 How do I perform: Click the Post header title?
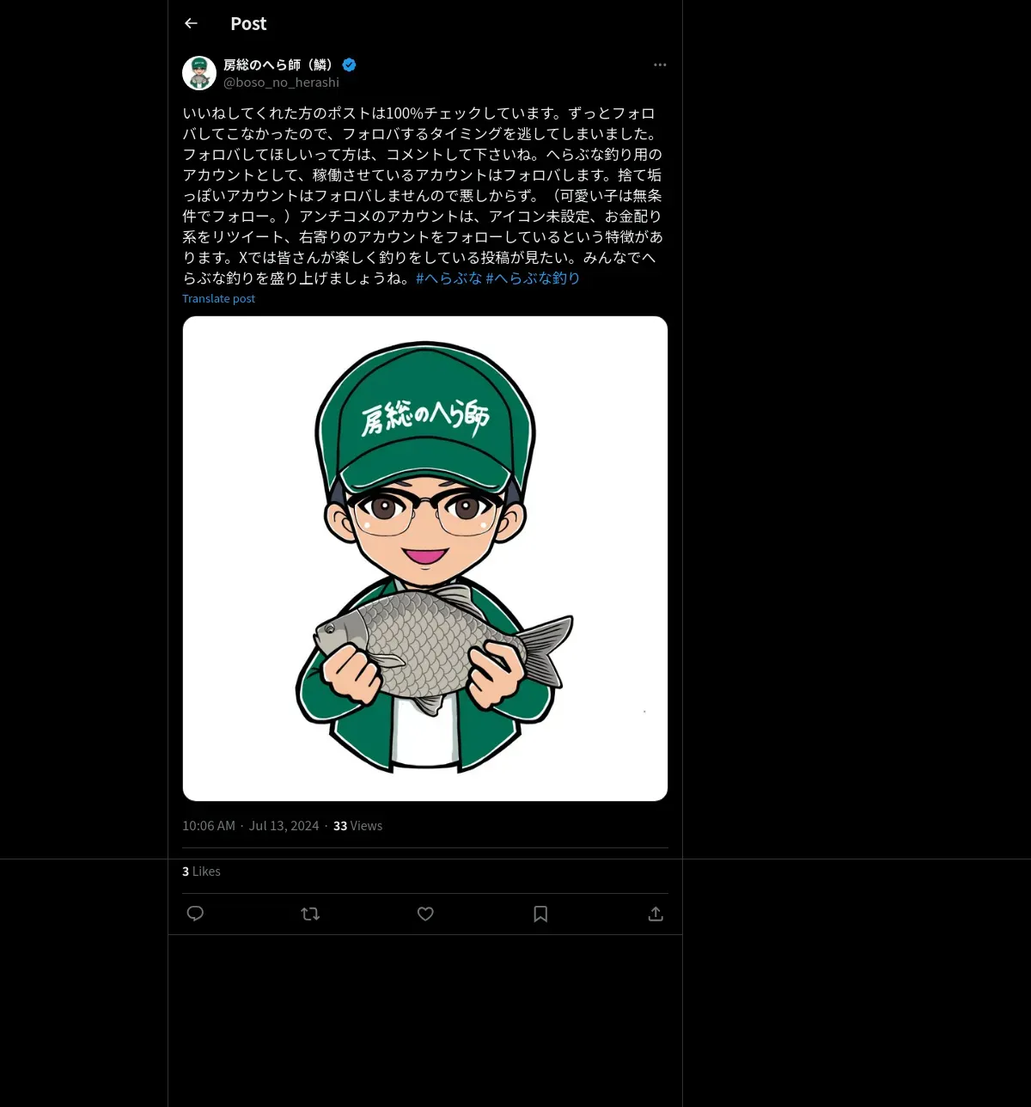click(x=248, y=23)
